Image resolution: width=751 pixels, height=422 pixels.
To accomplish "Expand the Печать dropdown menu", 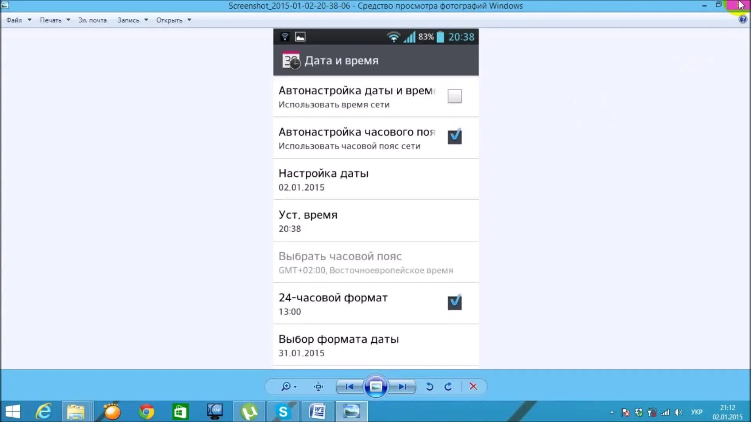I will pos(55,20).
